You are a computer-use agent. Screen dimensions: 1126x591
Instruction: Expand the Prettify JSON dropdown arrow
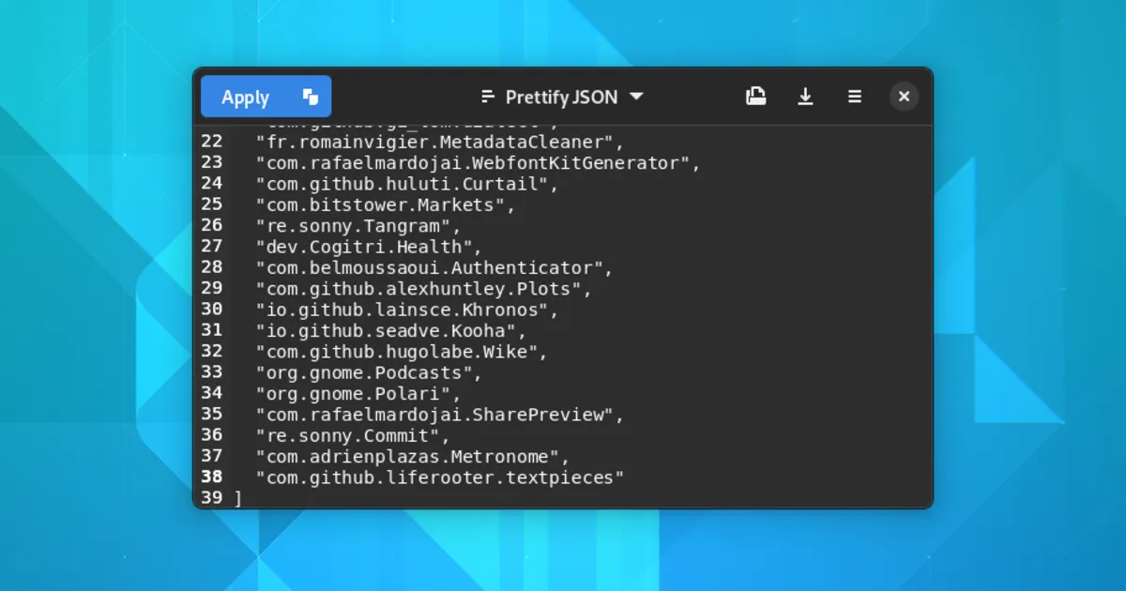pyautogui.click(x=636, y=97)
